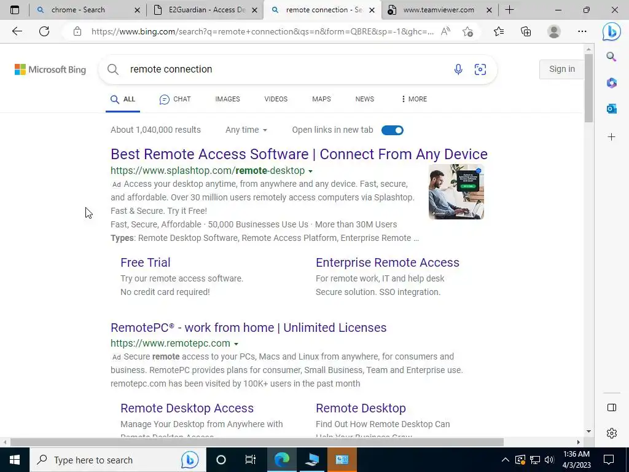
Task: Expand splashtop.com URL dropdown arrow
Action: coord(310,171)
